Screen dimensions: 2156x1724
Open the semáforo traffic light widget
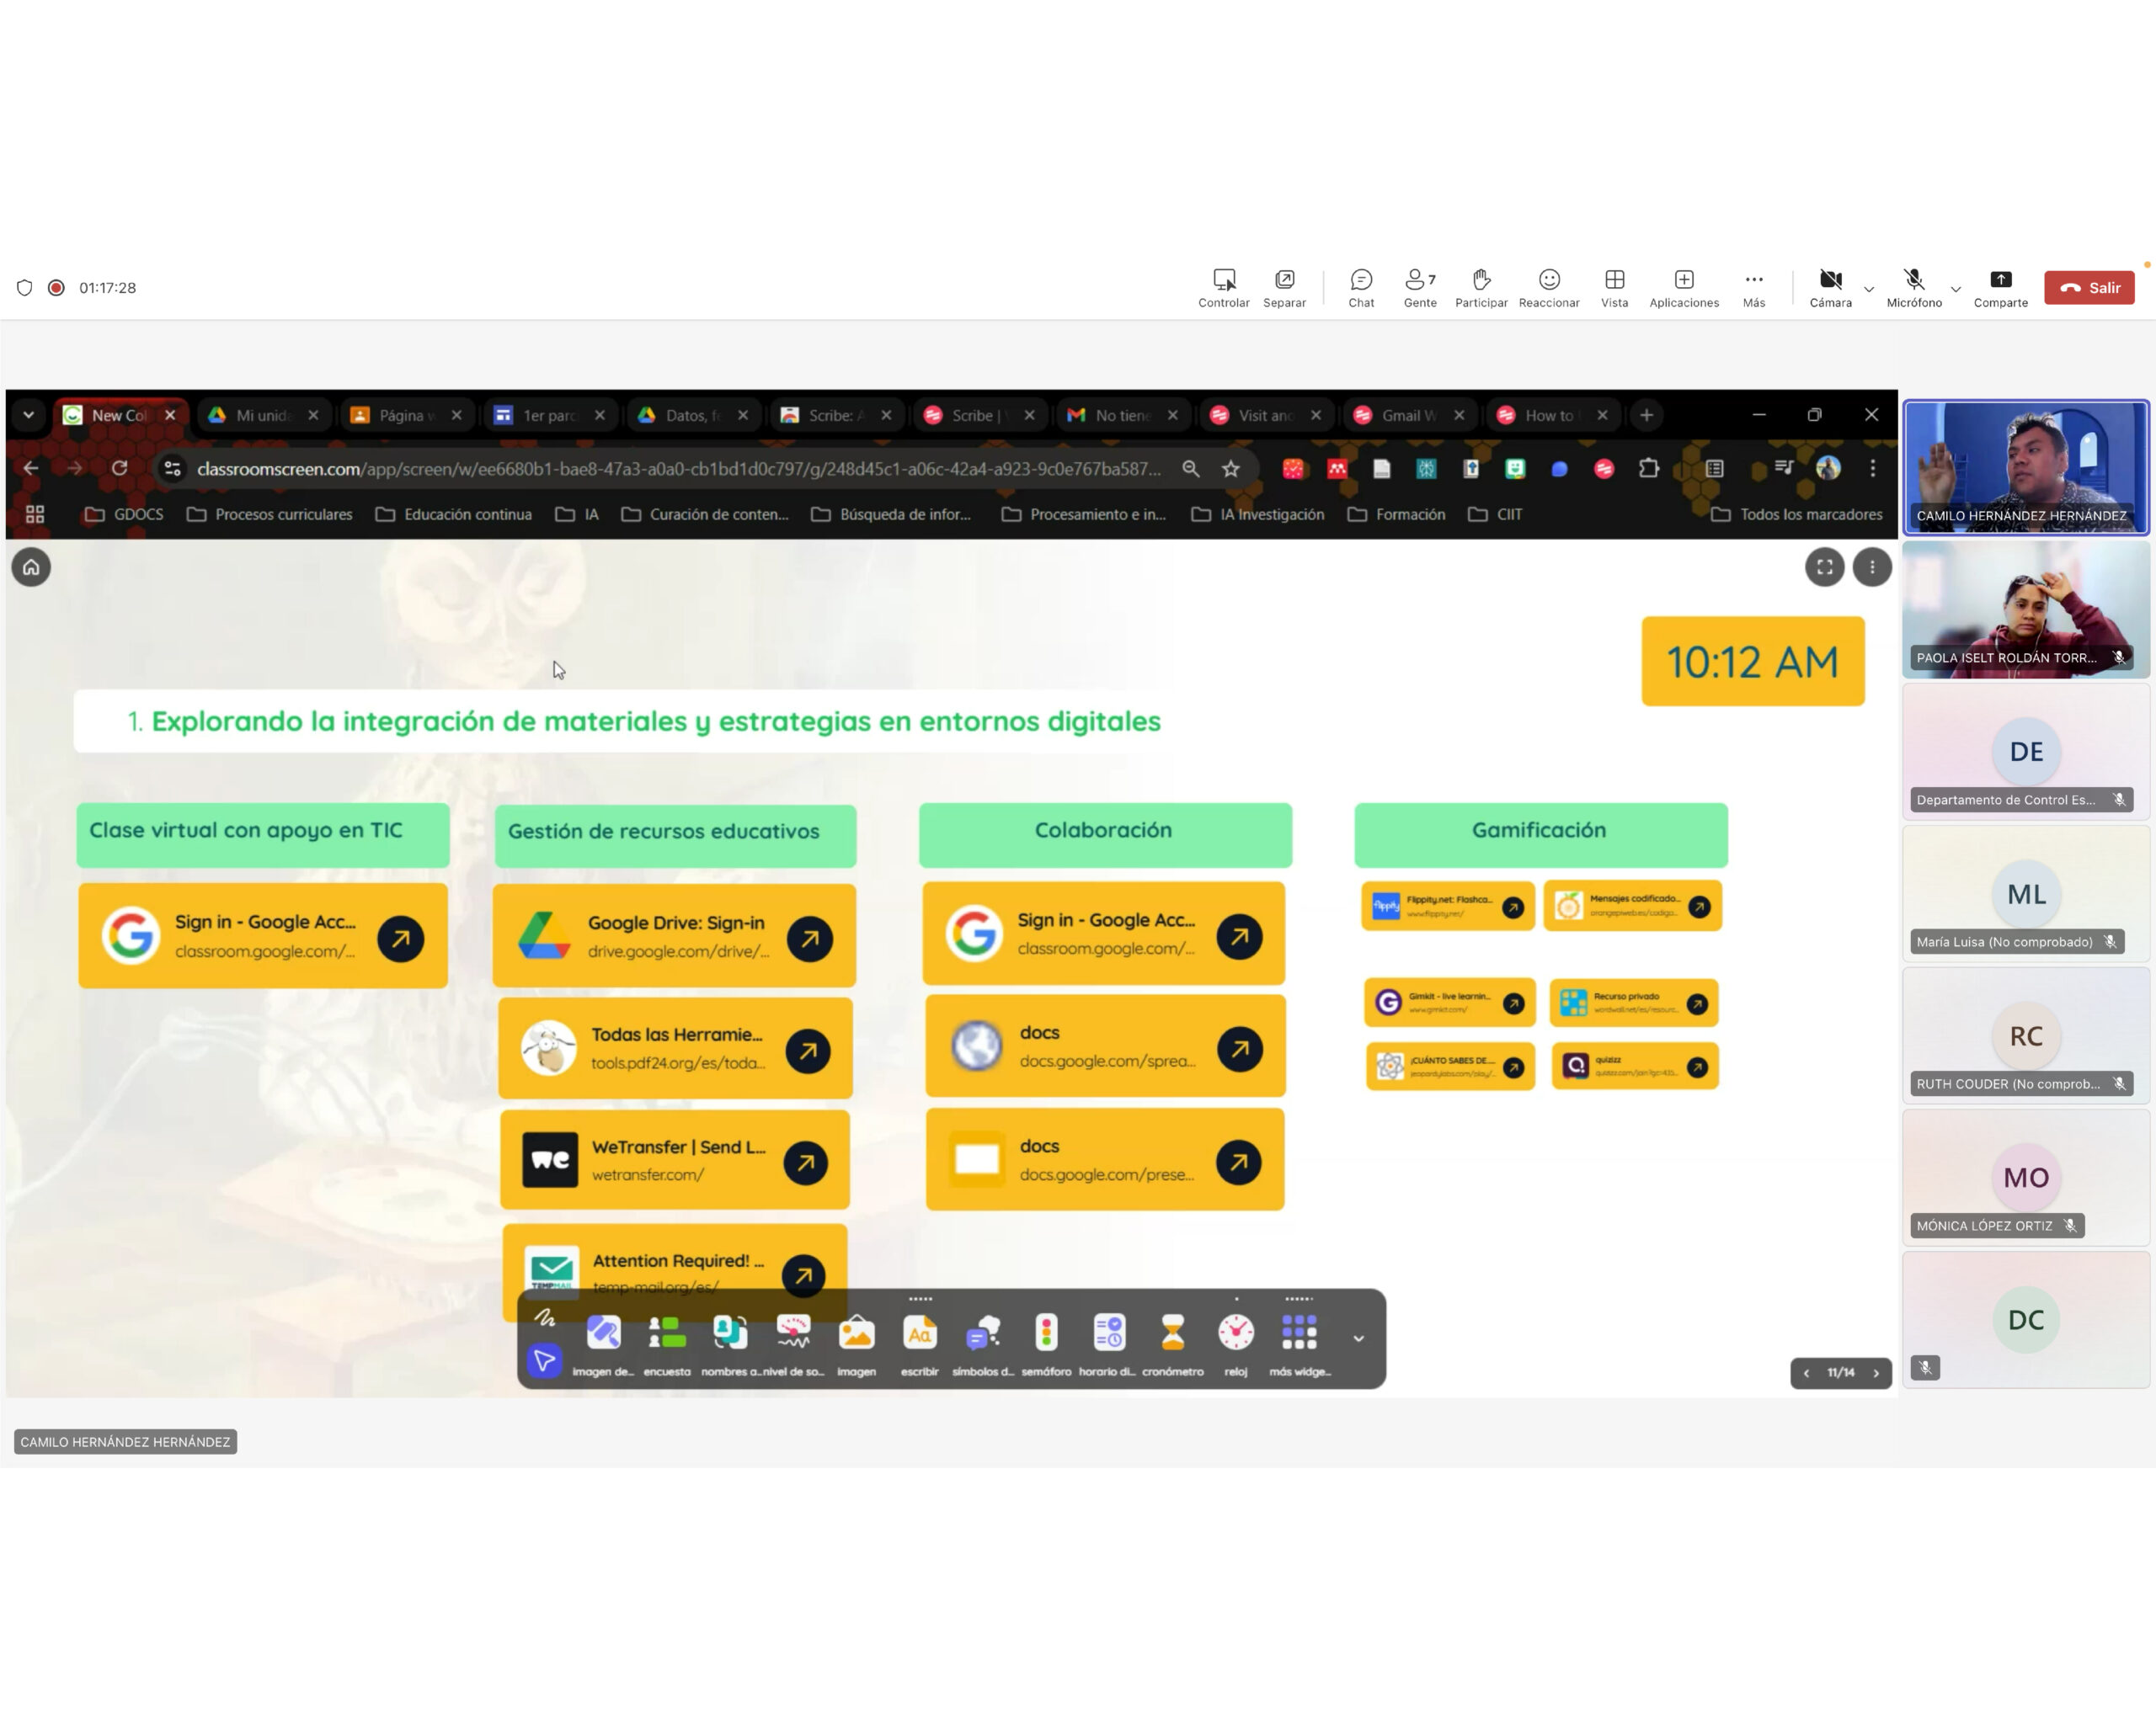click(x=1046, y=1345)
